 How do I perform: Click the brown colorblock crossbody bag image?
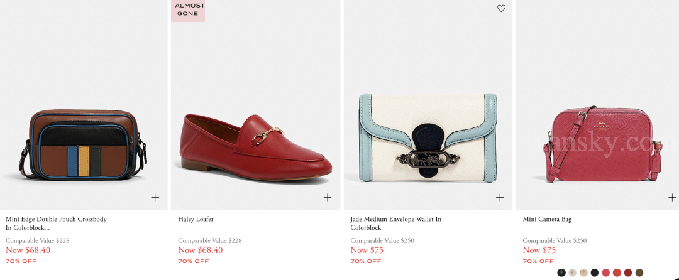84,144
